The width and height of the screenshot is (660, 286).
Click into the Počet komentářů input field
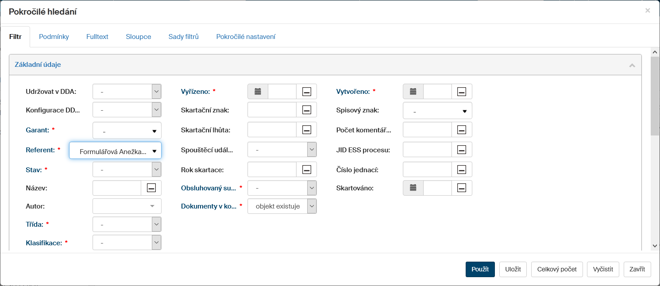click(x=427, y=130)
